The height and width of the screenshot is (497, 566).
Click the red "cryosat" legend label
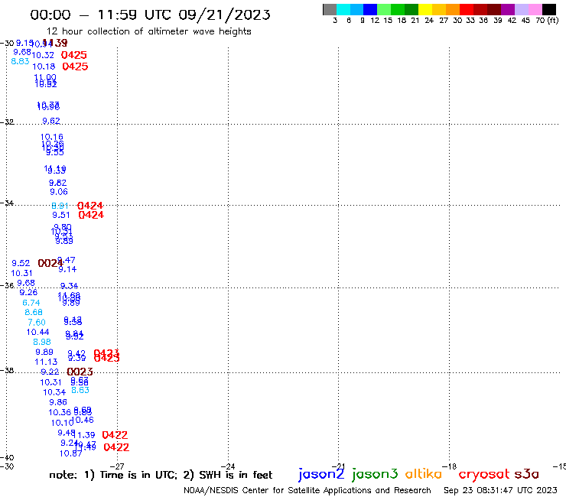click(484, 475)
